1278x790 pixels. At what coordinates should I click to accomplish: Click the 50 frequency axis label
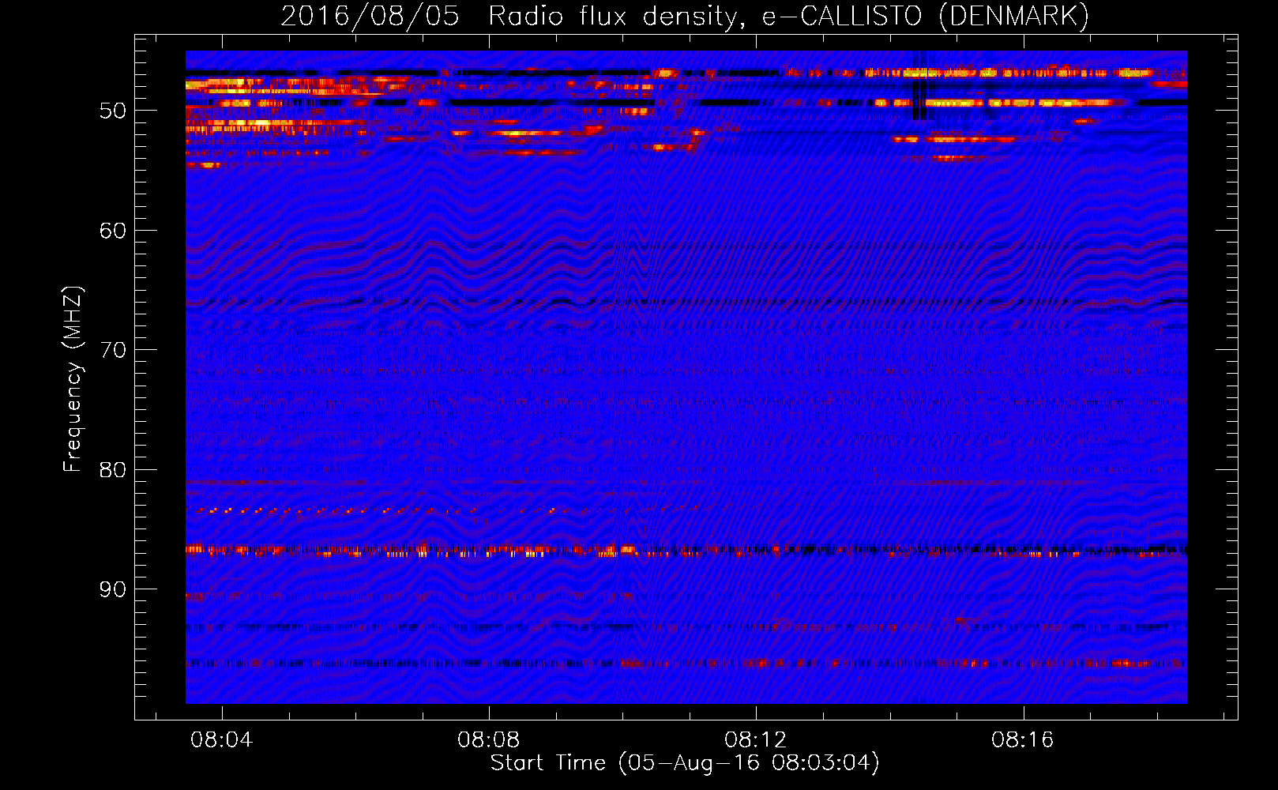point(113,111)
